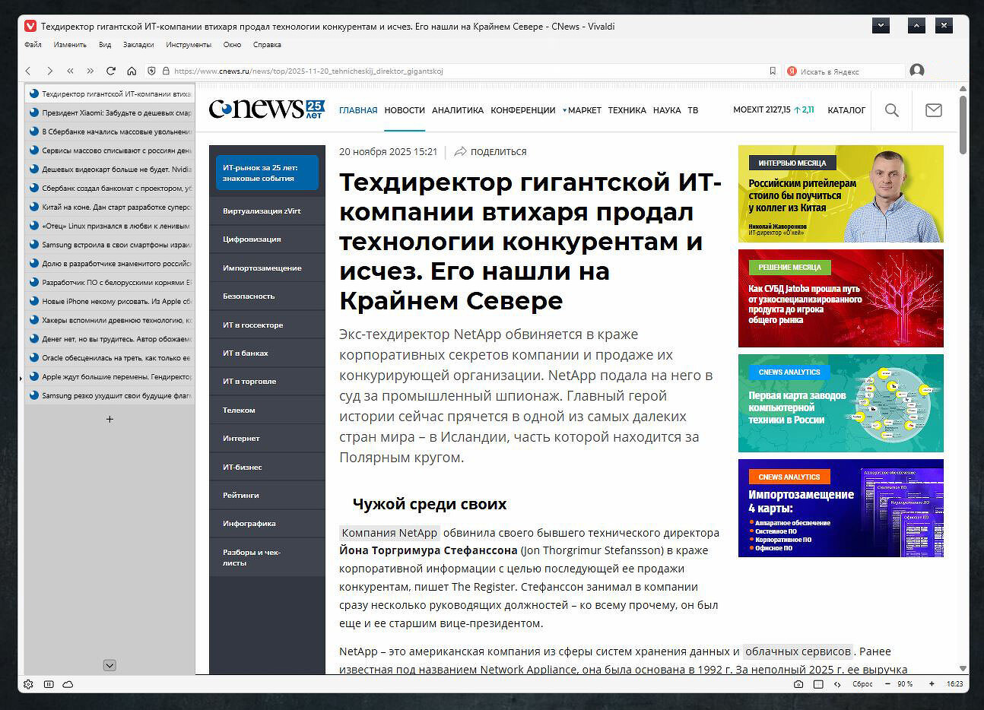Open the Закладки menu
Viewport: 984px width, 710px height.
pyautogui.click(x=138, y=45)
